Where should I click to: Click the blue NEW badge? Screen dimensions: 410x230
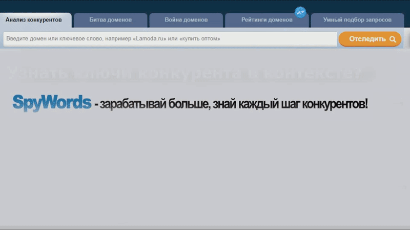[x=300, y=12]
